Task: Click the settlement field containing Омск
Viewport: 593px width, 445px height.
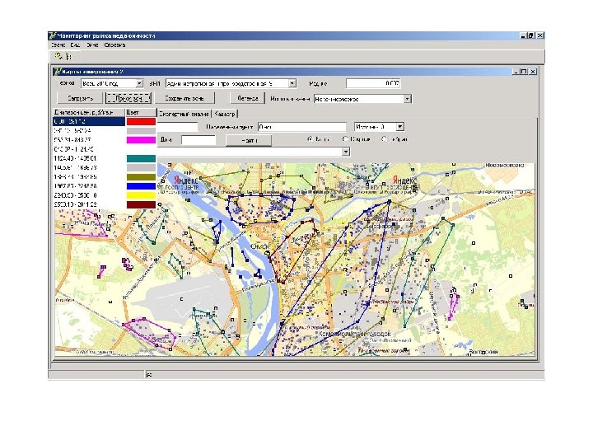Action: pos(301,127)
